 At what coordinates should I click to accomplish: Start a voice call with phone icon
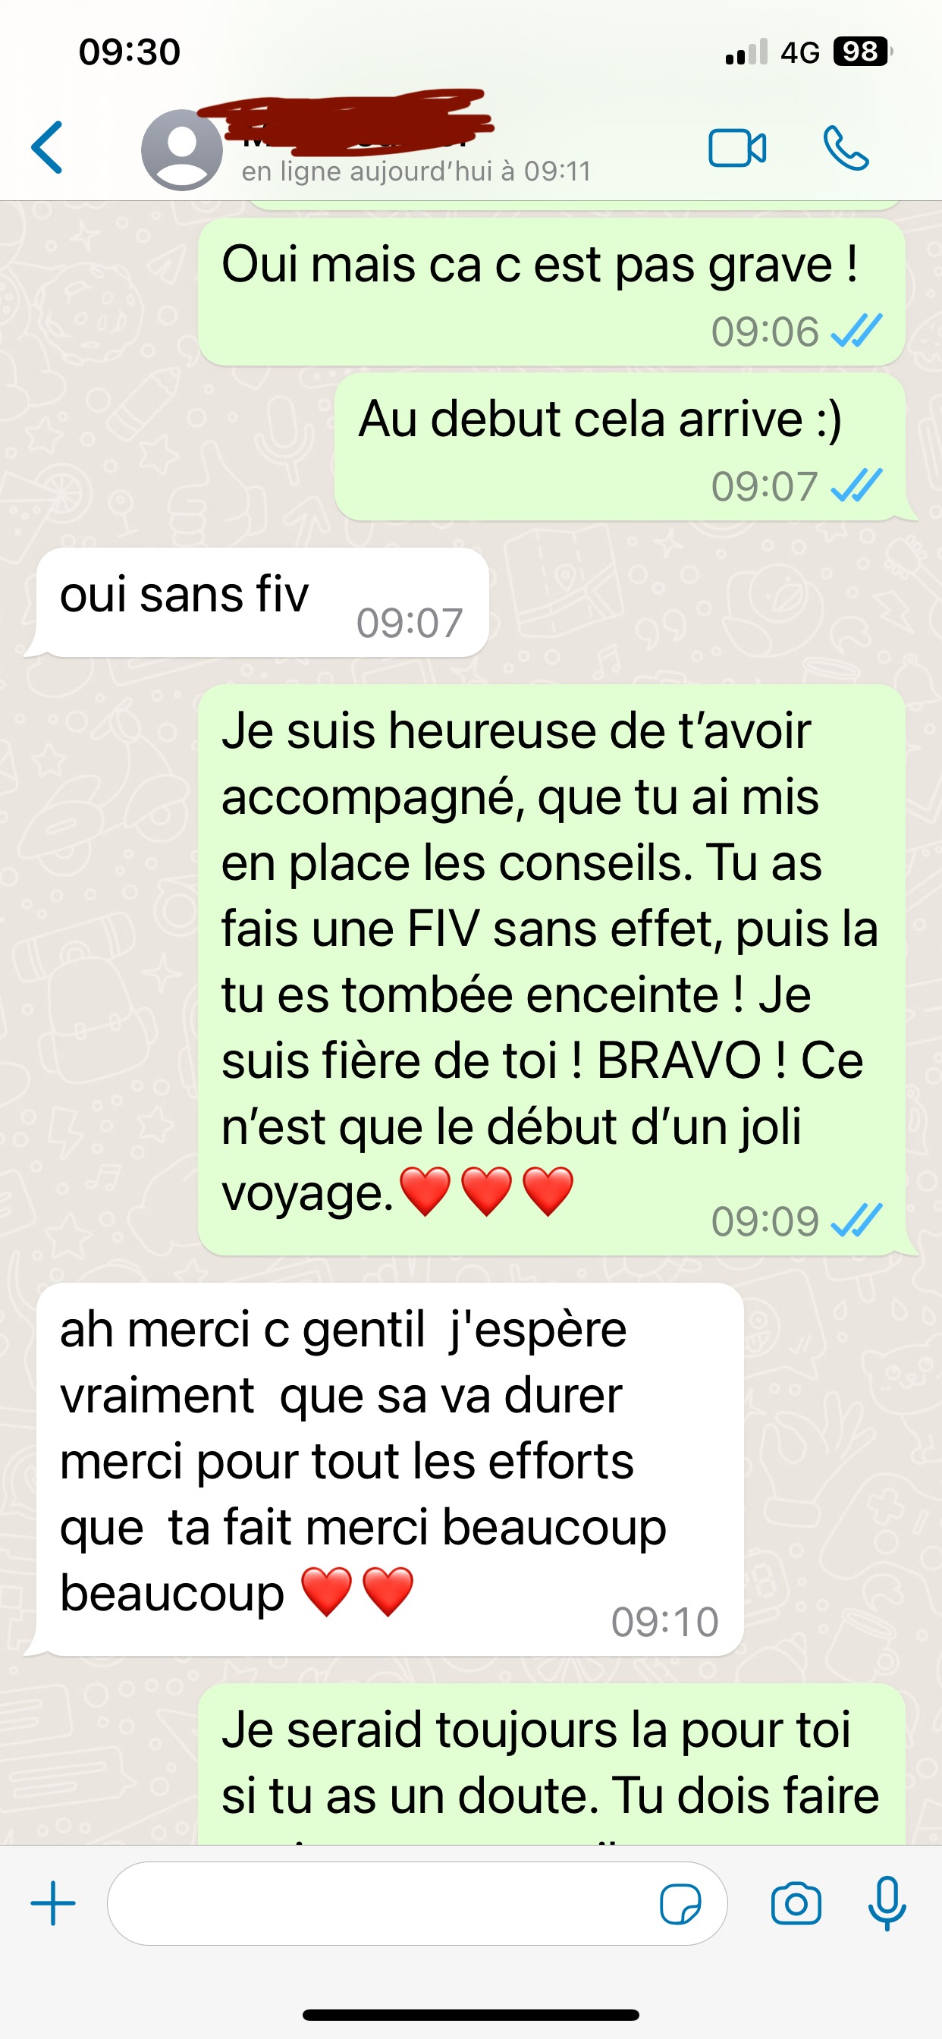click(846, 148)
